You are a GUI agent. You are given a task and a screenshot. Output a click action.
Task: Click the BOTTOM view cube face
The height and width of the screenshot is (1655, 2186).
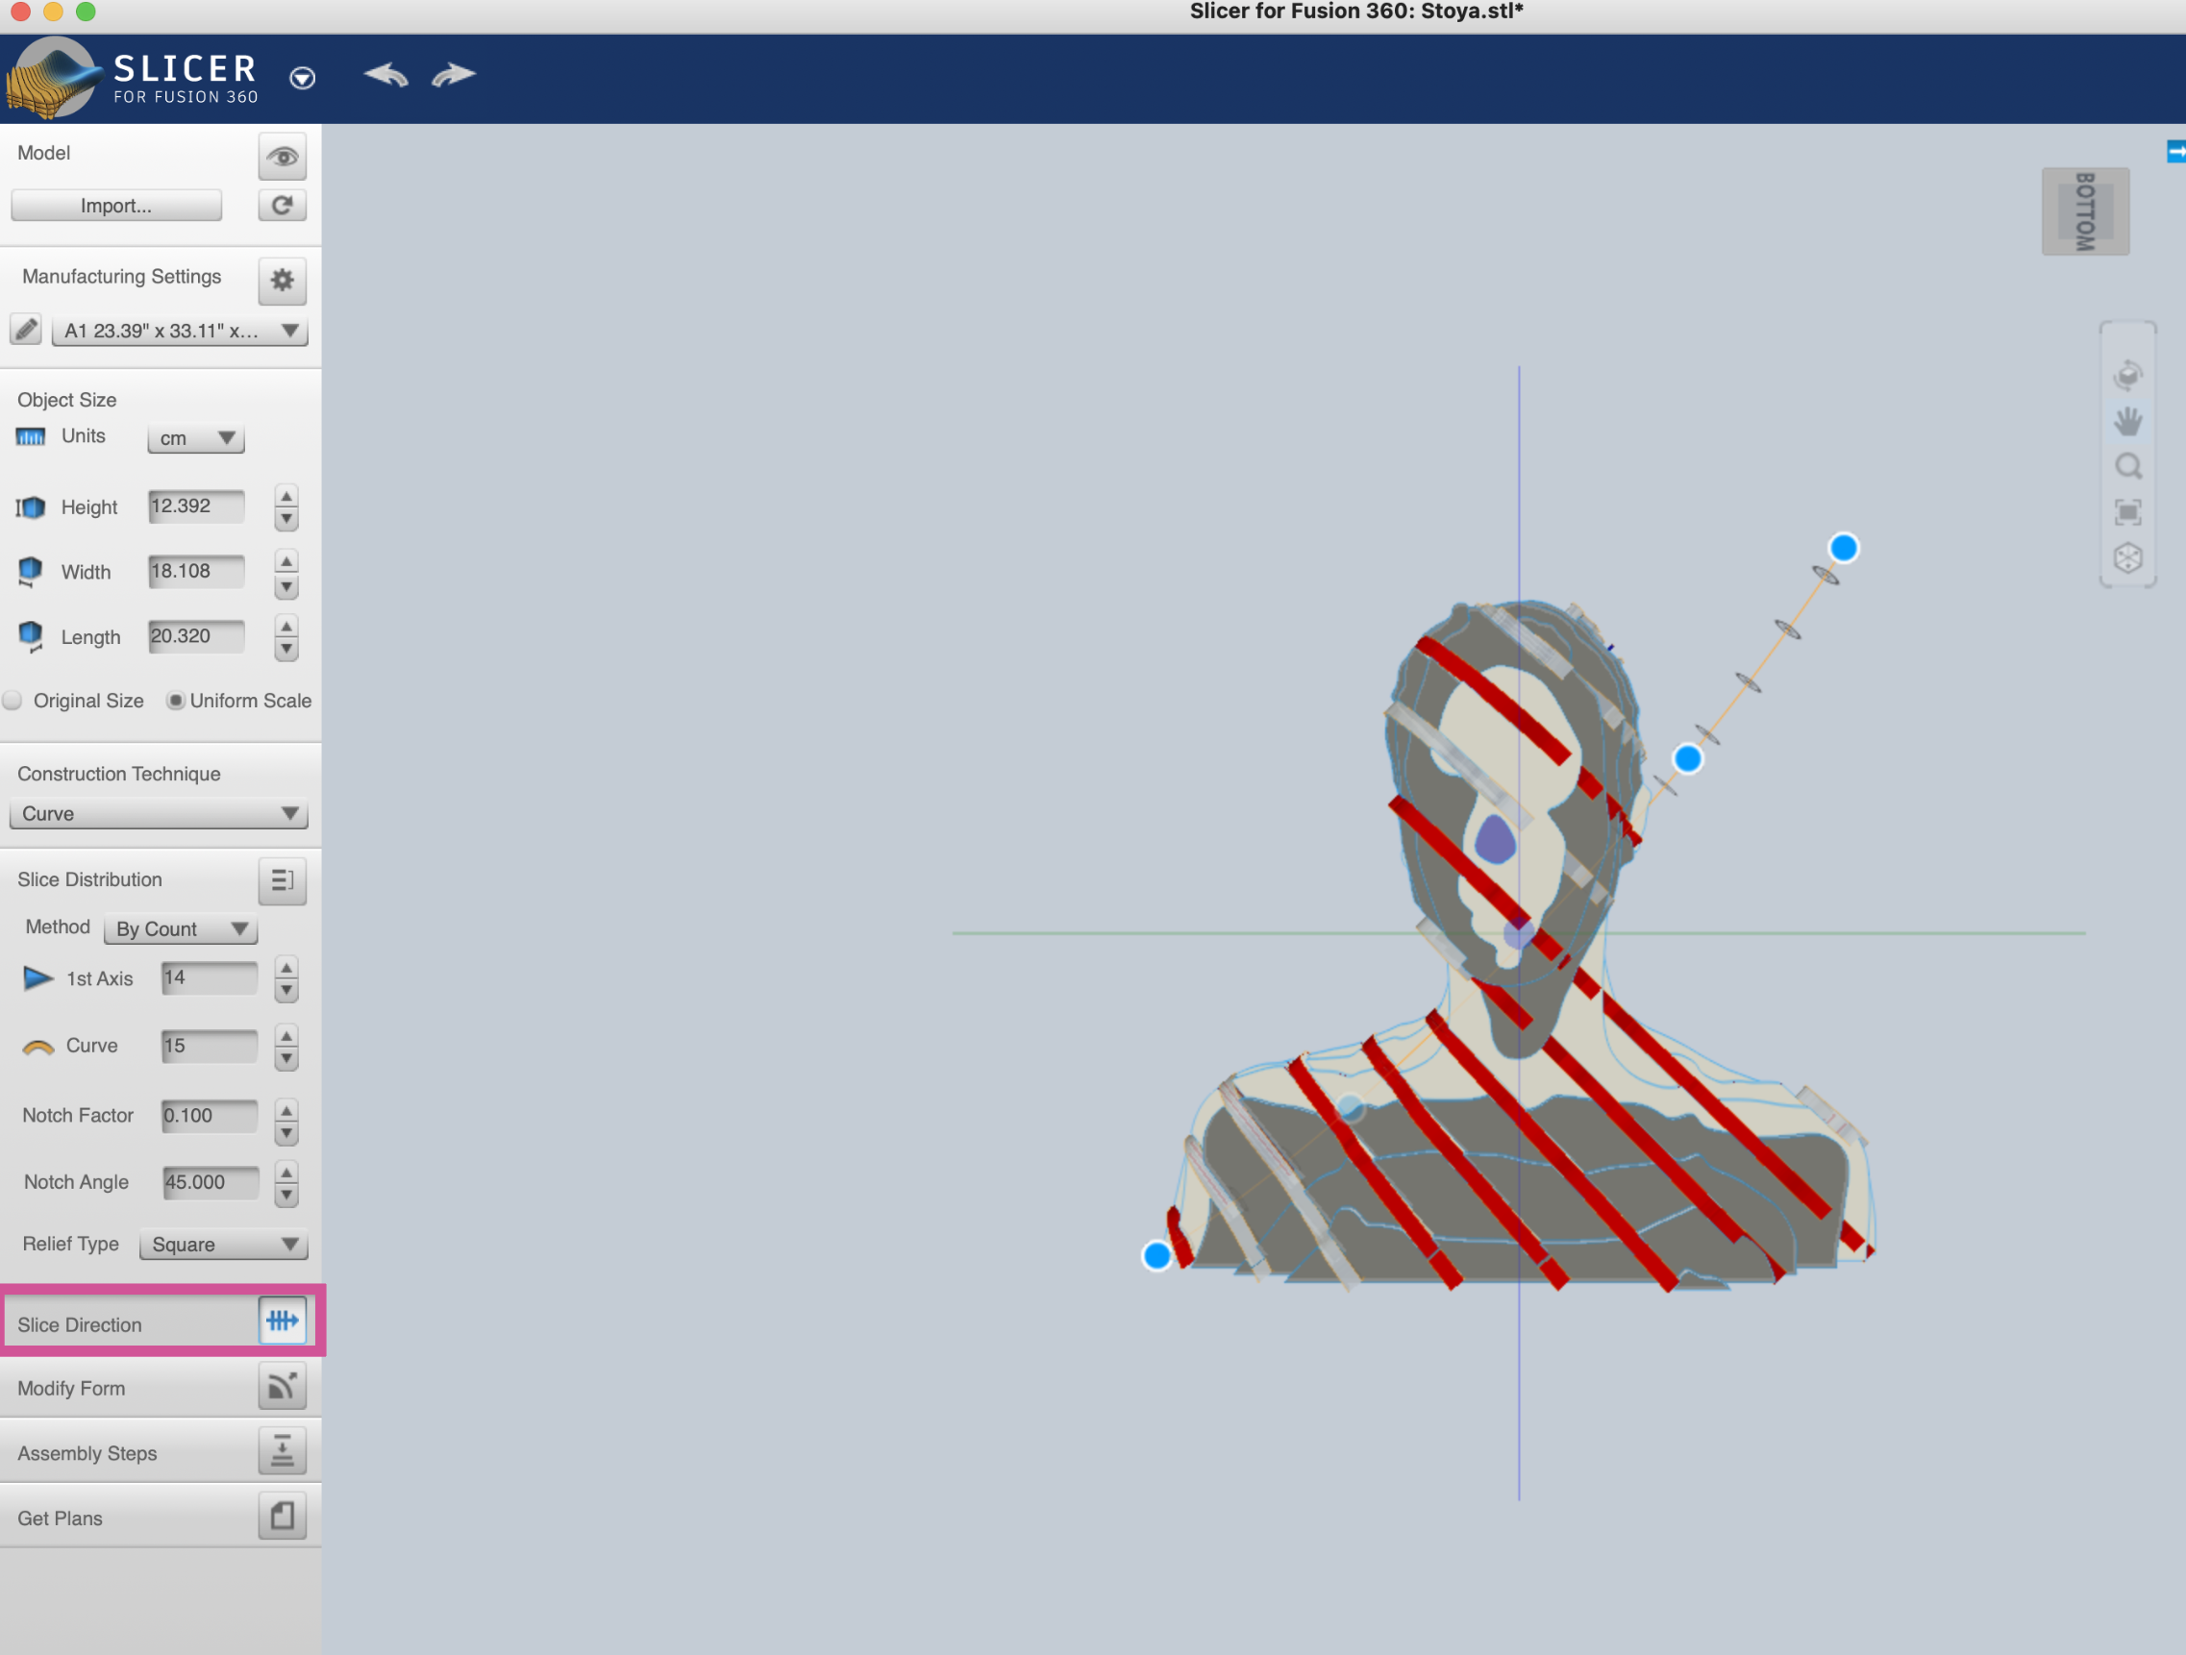(x=2085, y=211)
